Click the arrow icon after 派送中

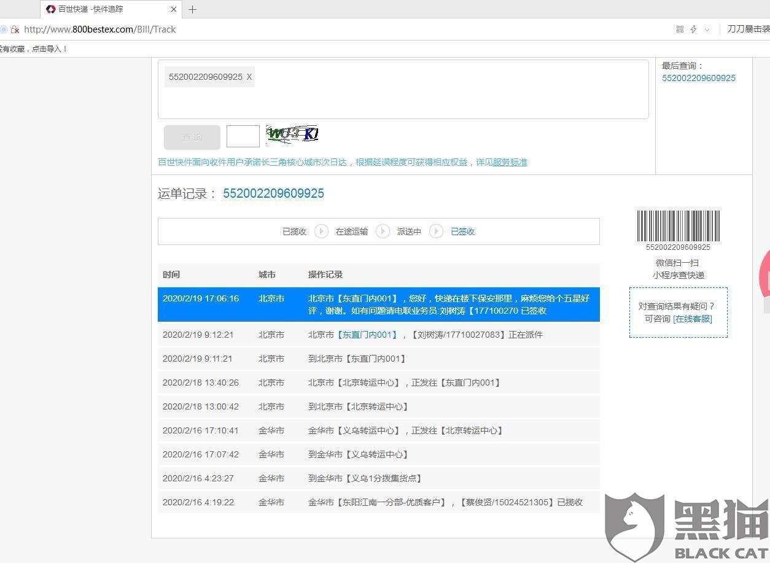[x=436, y=231]
